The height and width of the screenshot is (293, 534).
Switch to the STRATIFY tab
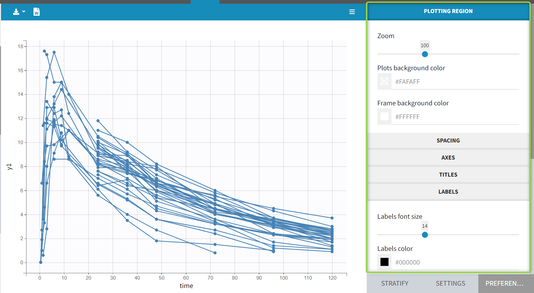coord(395,284)
